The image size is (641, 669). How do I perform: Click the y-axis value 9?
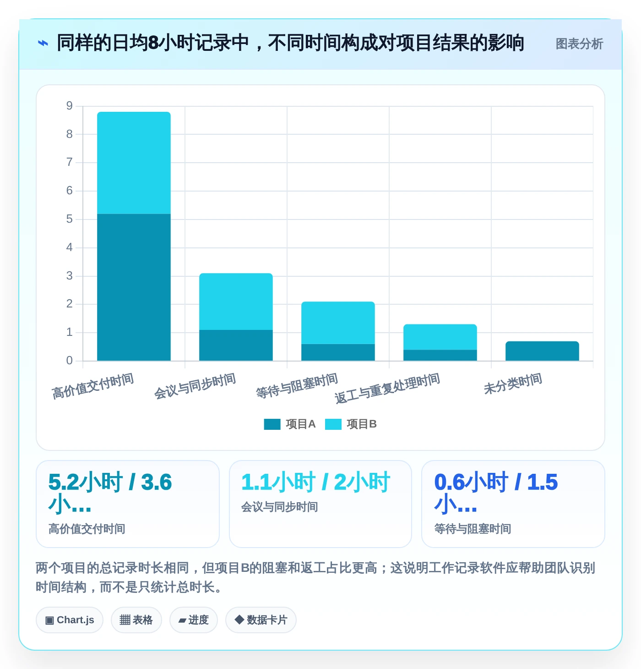pyautogui.click(x=69, y=106)
